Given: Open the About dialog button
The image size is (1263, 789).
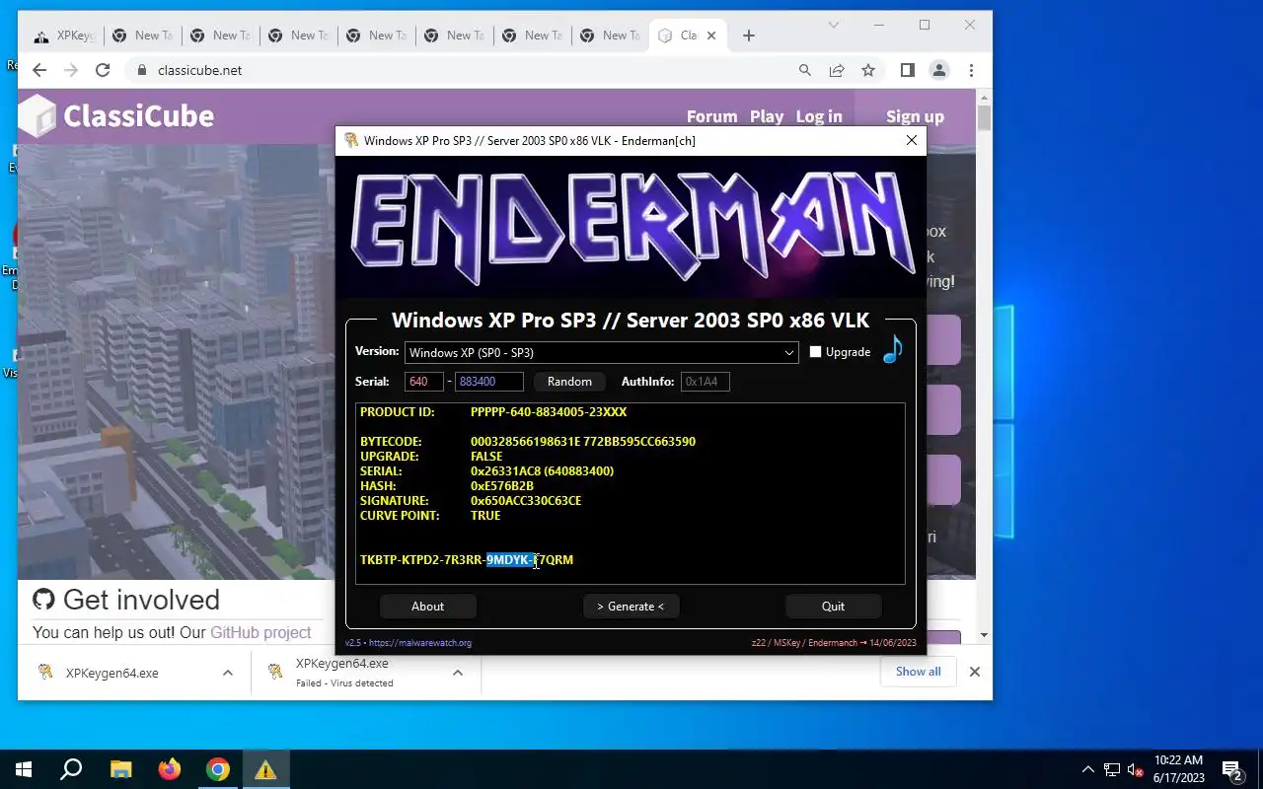Looking at the screenshot, I should [427, 607].
